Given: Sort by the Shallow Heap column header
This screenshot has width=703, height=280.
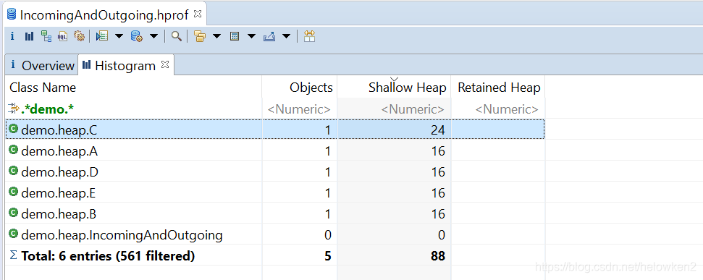Looking at the screenshot, I should tap(394, 88).
